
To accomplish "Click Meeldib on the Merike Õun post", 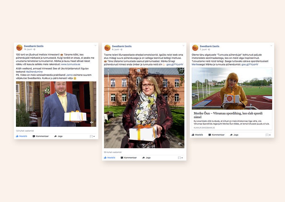I will [197, 135].
